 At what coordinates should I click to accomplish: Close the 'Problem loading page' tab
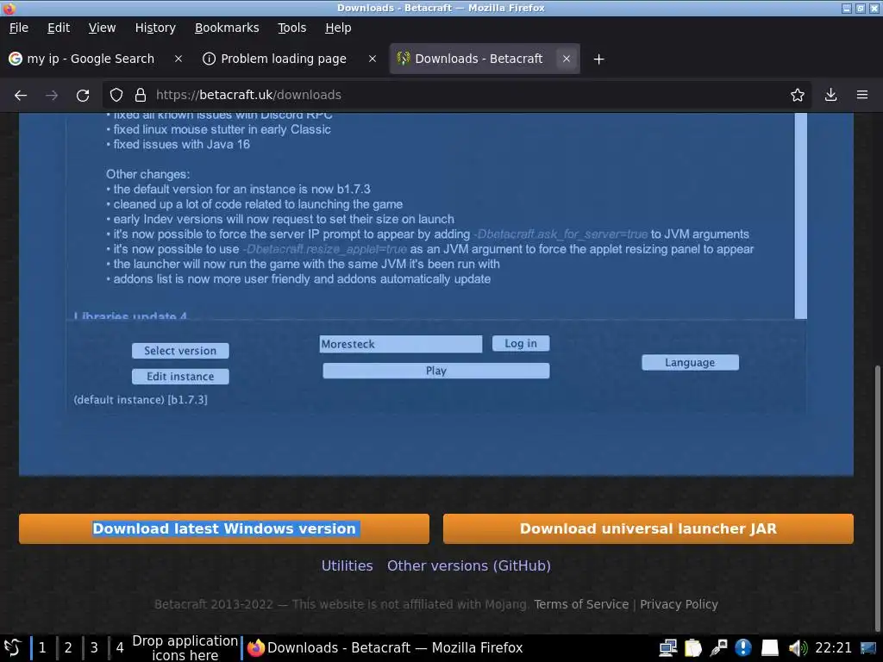tap(373, 59)
